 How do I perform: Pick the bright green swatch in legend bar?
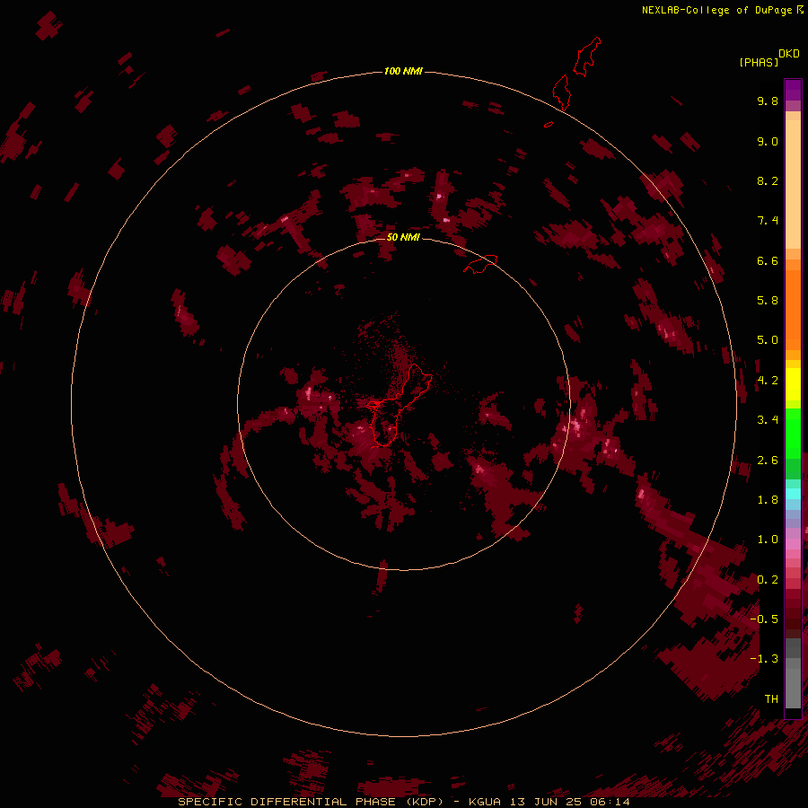click(x=793, y=434)
